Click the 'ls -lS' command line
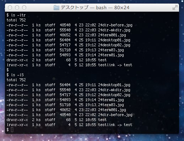 [15, 75]
